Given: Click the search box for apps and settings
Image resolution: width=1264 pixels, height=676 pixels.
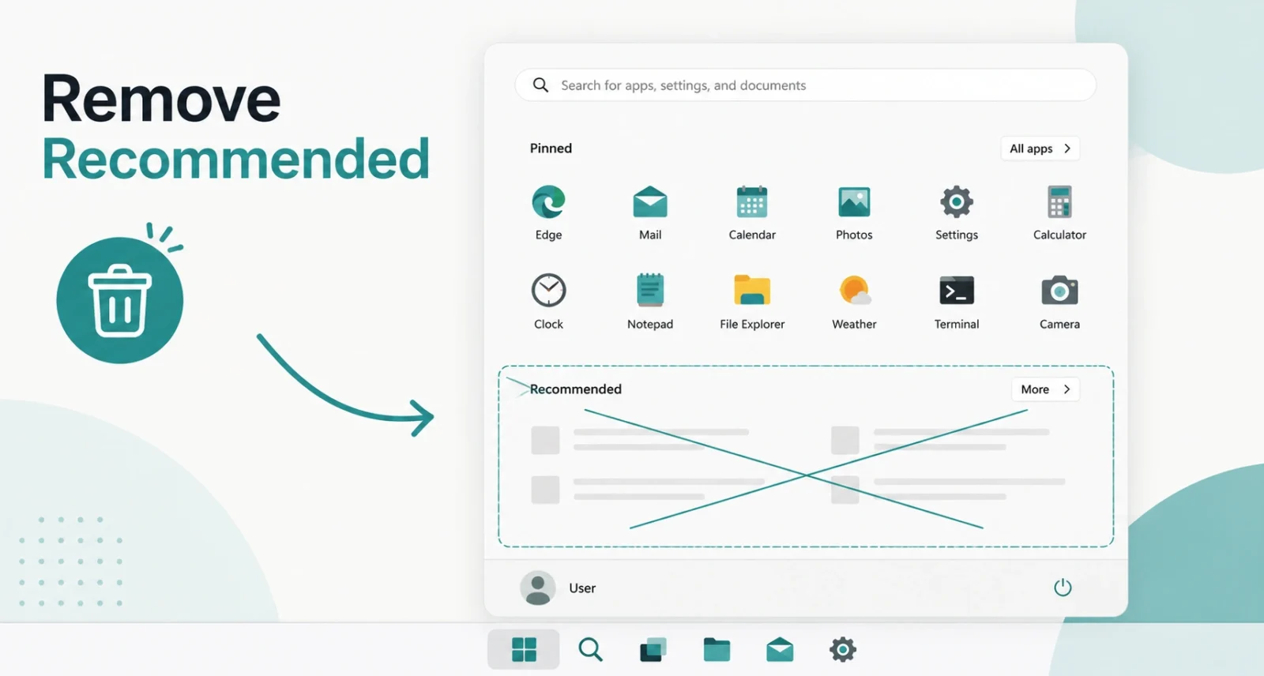Looking at the screenshot, I should (x=805, y=85).
